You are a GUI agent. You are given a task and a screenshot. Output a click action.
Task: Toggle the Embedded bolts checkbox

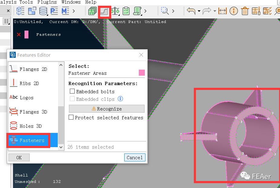[72, 91]
